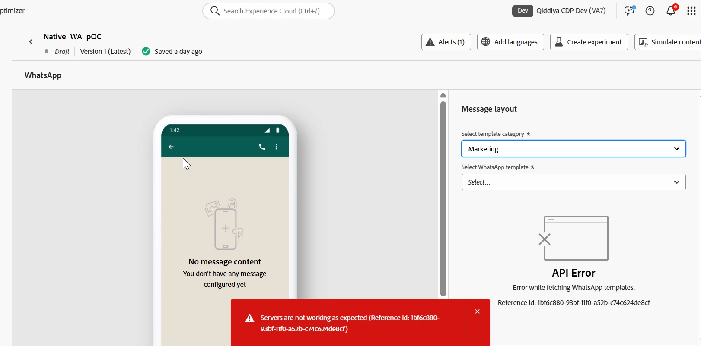Viewport: 701px width, 346px height.
Task: Click the Alerts (1) button
Action: tap(446, 42)
